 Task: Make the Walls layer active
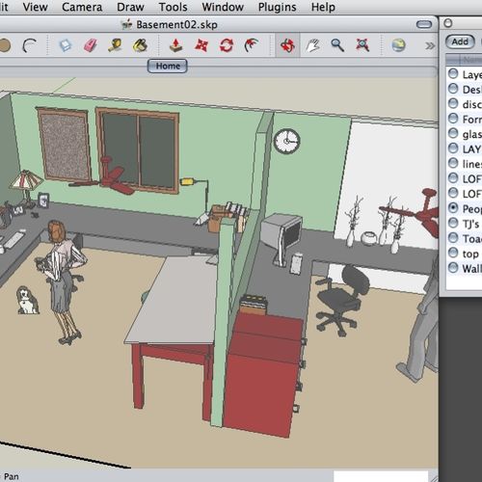pos(453,268)
